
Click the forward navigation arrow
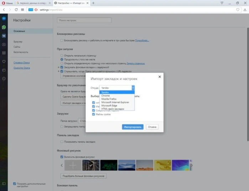[10, 10]
